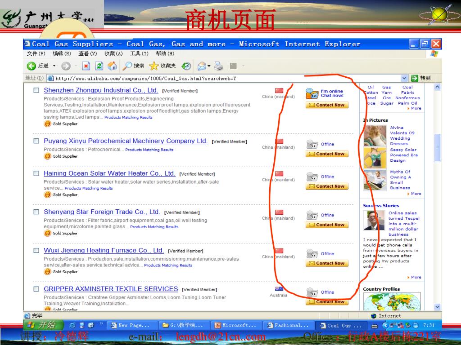461x345 pixels.
Task: Open the 编辑(E) menu
Action: 62,53
